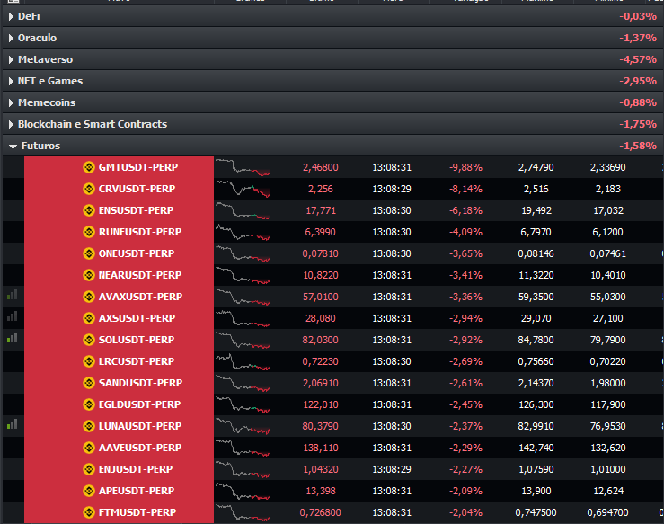664x524 pixels.
Task: Click last price 0,726800 for FTMUSDT
Action: tap(320, 512)
